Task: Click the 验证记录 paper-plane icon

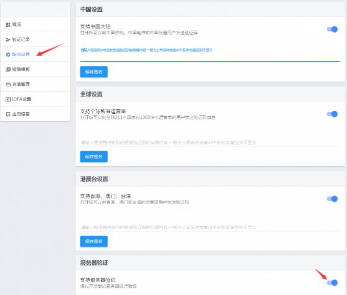Action: pos(8,40)
